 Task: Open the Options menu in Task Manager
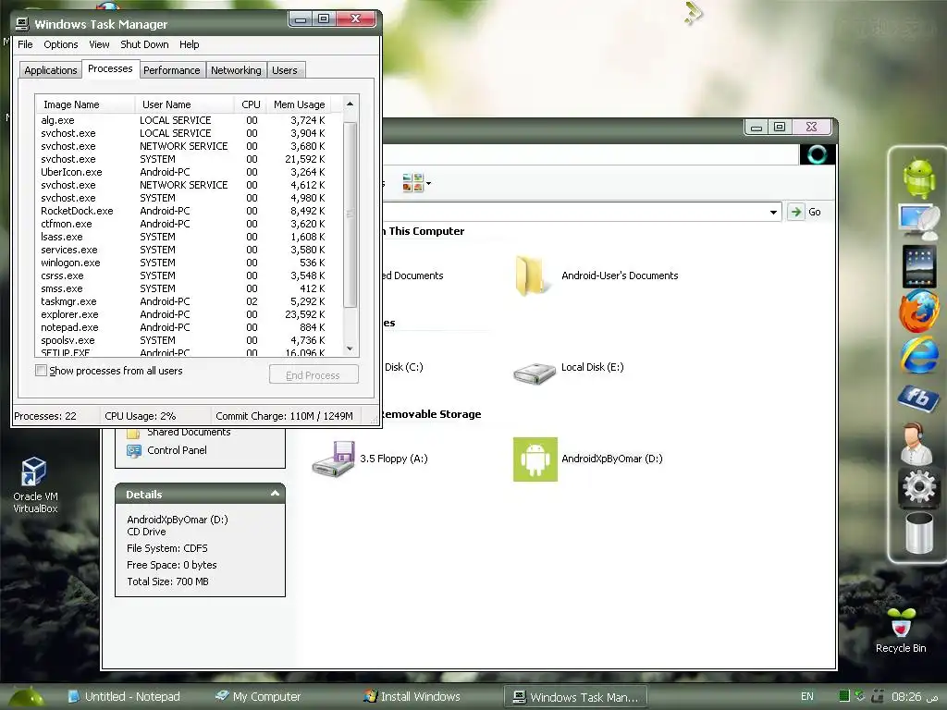60,44
